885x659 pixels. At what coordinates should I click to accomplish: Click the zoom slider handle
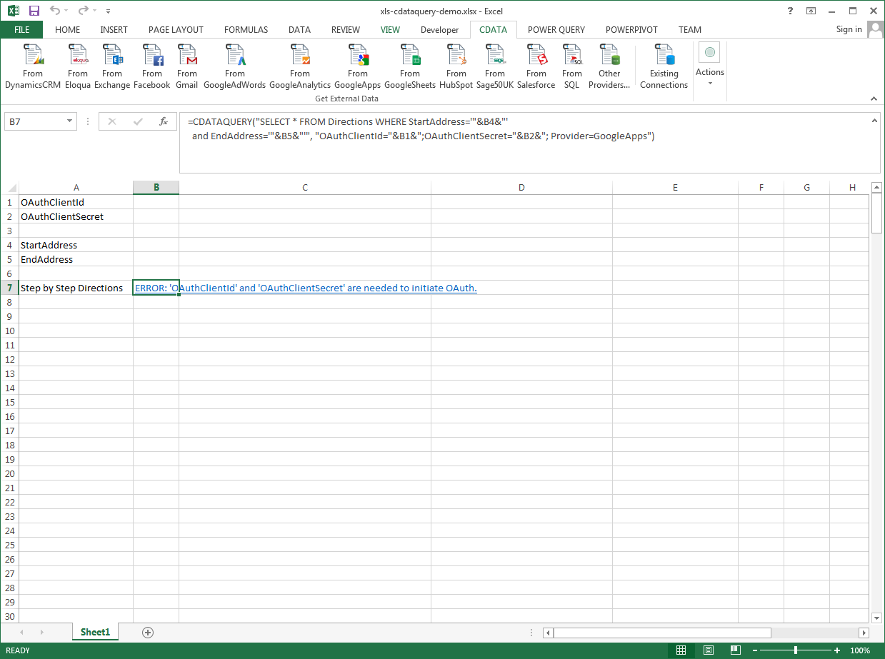tap(796, 650)
